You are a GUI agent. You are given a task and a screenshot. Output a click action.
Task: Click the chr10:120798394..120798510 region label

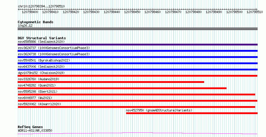[x=41, y=7]
